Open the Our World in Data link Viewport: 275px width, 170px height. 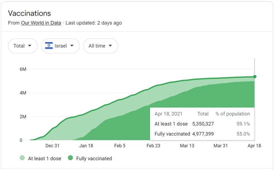click(x=41, y=23)
